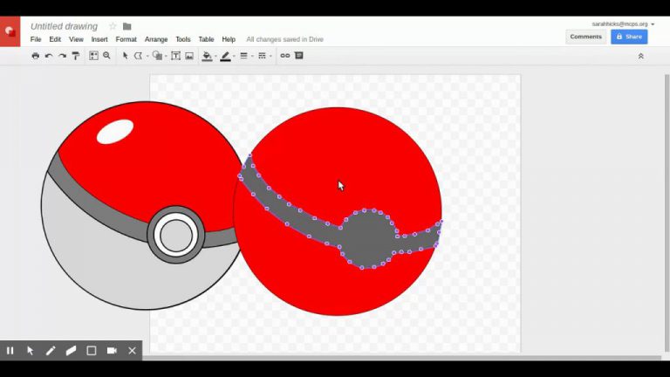Click the Print icon
This screenshot has width=670, height=377.
36,56
